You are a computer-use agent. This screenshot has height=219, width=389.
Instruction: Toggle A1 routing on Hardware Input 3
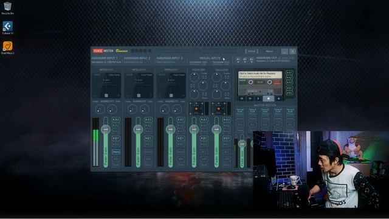point(181,119)
